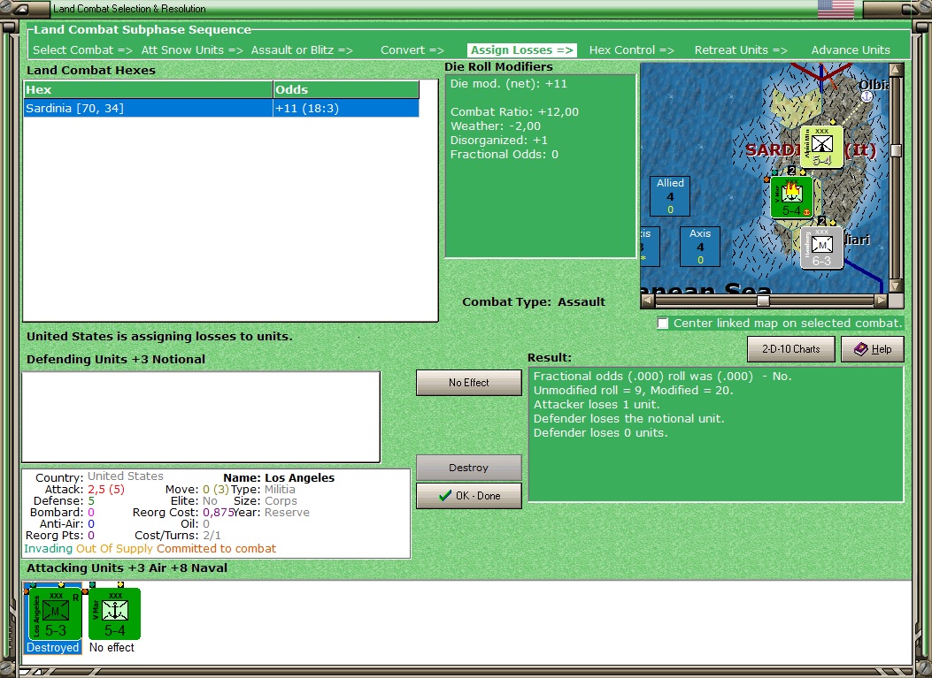Click the burning 5-4 marine counter on map
The height and width of the screenshot is (678, 932).
[792, 197]
